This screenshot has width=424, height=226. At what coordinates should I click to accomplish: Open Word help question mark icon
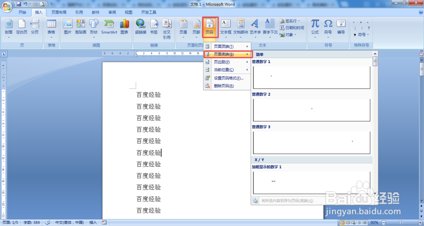click(x=421, y=12)
